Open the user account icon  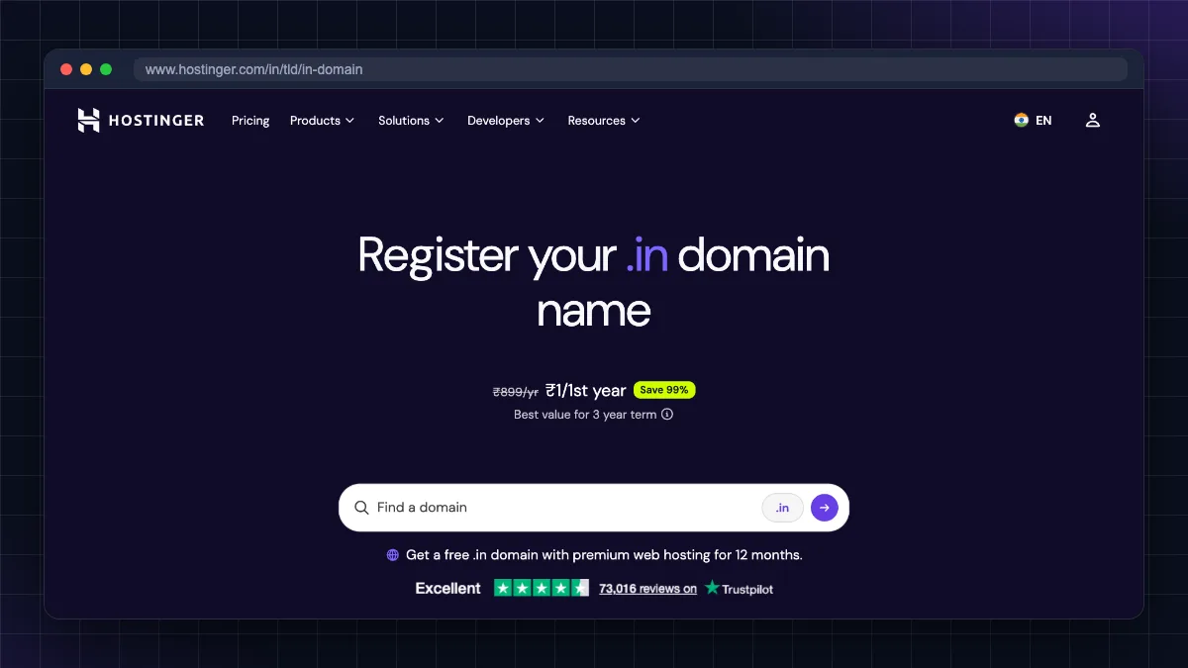tap(1093, 121)
